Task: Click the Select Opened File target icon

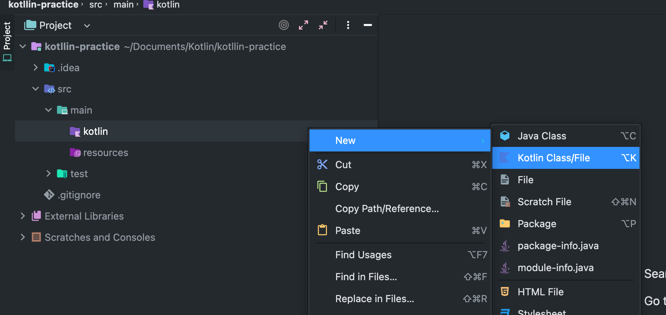Action: [x=284, y=25]
